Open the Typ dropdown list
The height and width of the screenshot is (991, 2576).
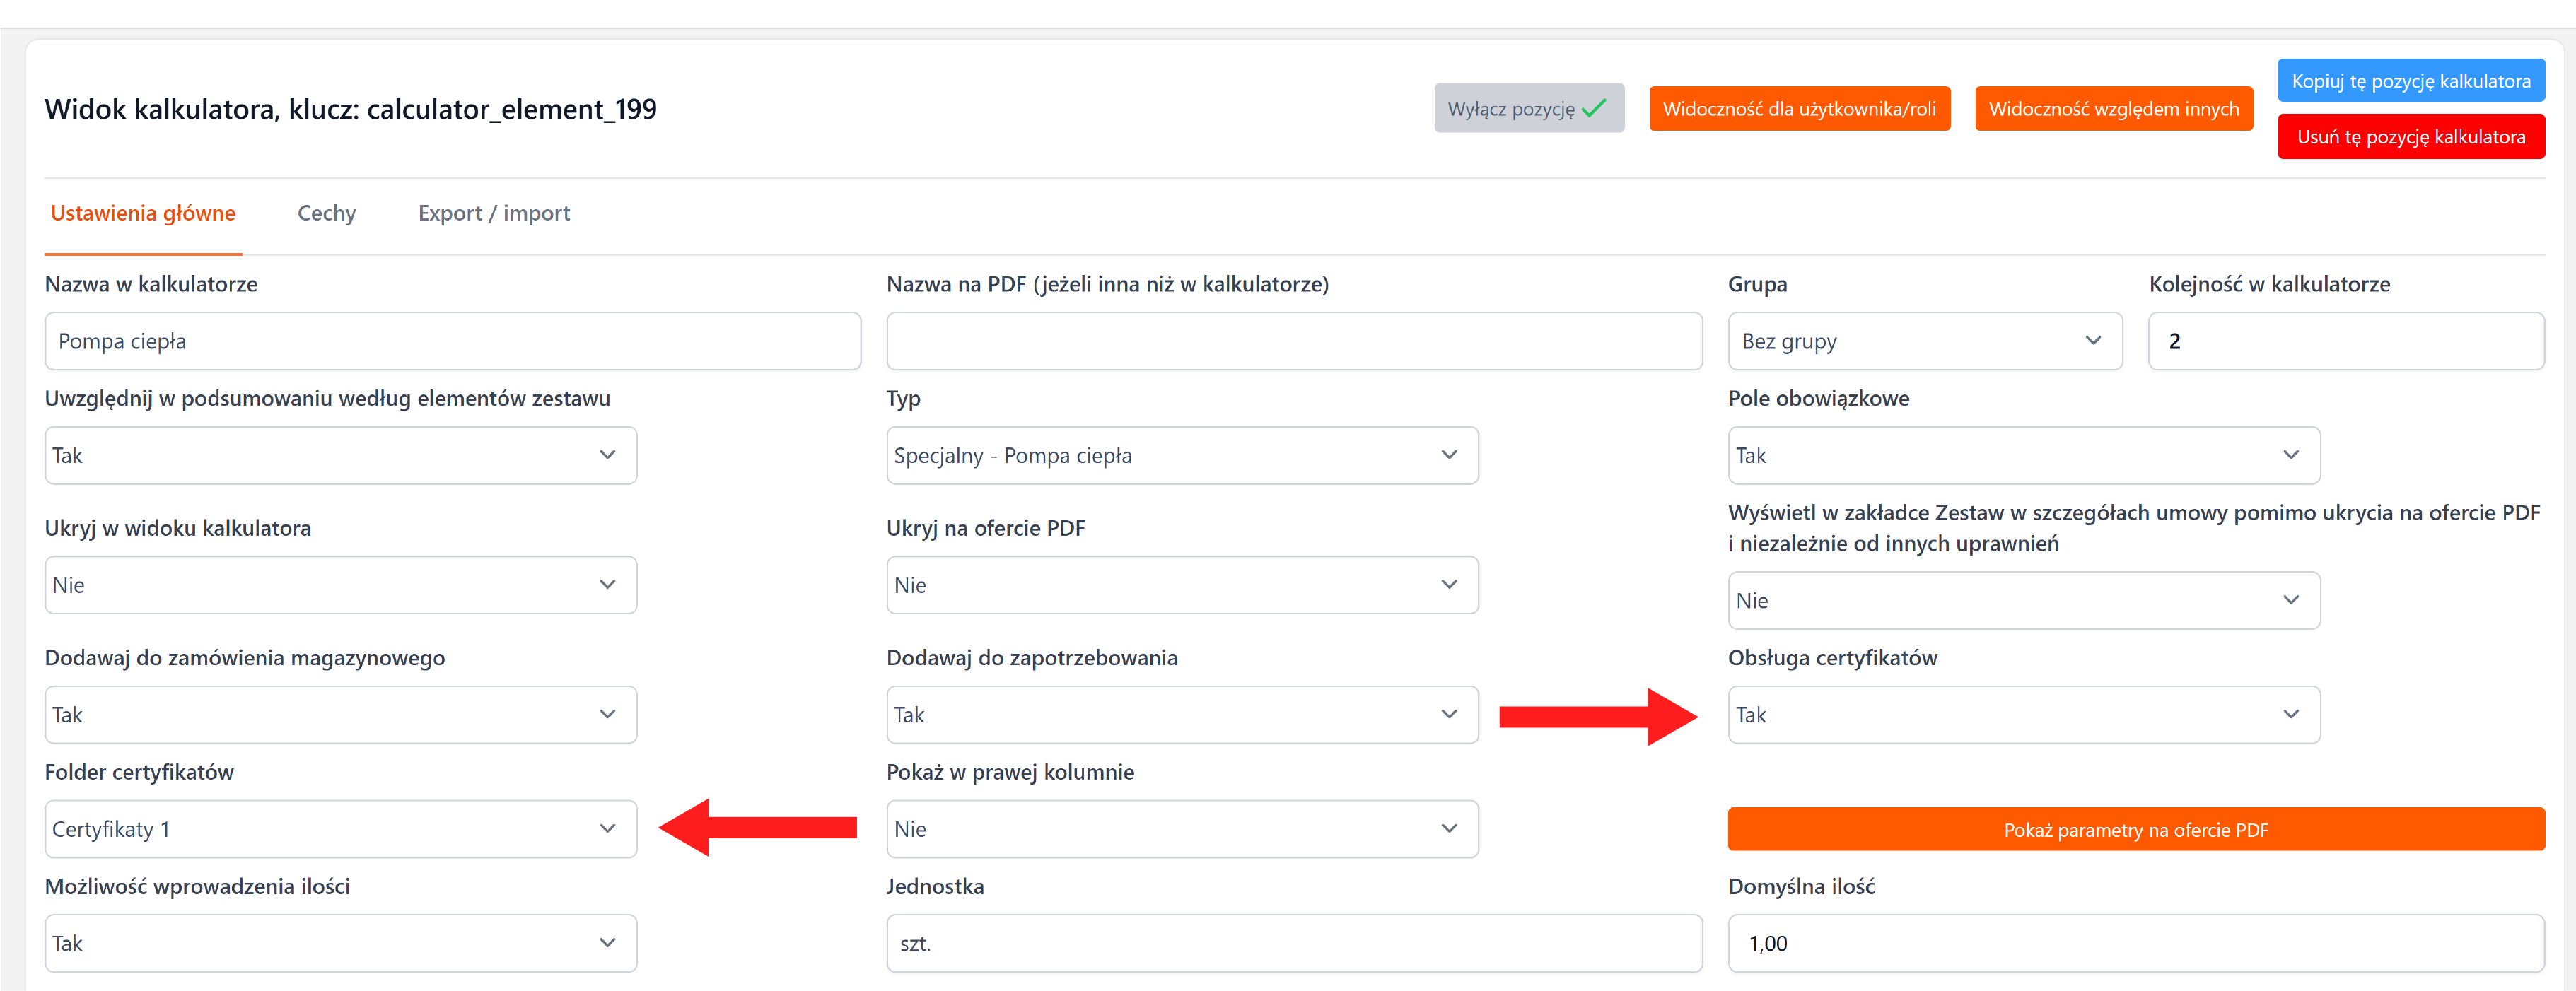pyautogui.click(x=1181, y=455)
